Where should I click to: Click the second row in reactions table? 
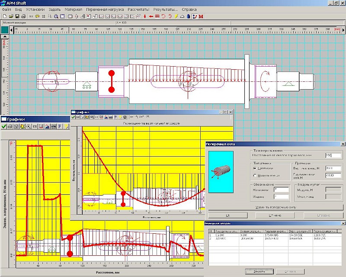[275, 238]
